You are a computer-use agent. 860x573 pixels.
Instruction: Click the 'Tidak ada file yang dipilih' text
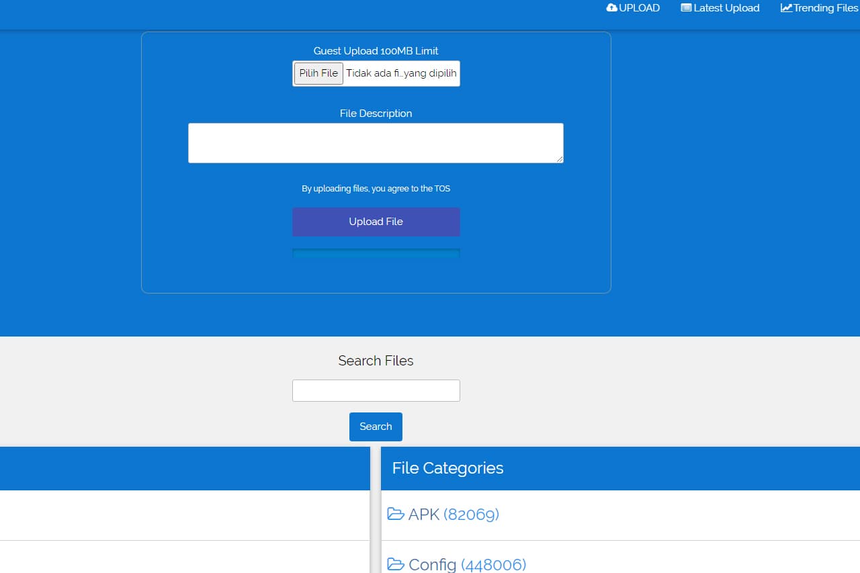coord(401,73)
